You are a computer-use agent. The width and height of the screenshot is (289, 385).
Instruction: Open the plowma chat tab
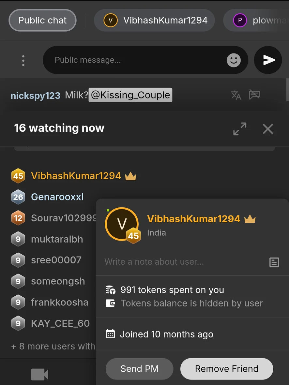pyautogui.click(x=258, y=21)
